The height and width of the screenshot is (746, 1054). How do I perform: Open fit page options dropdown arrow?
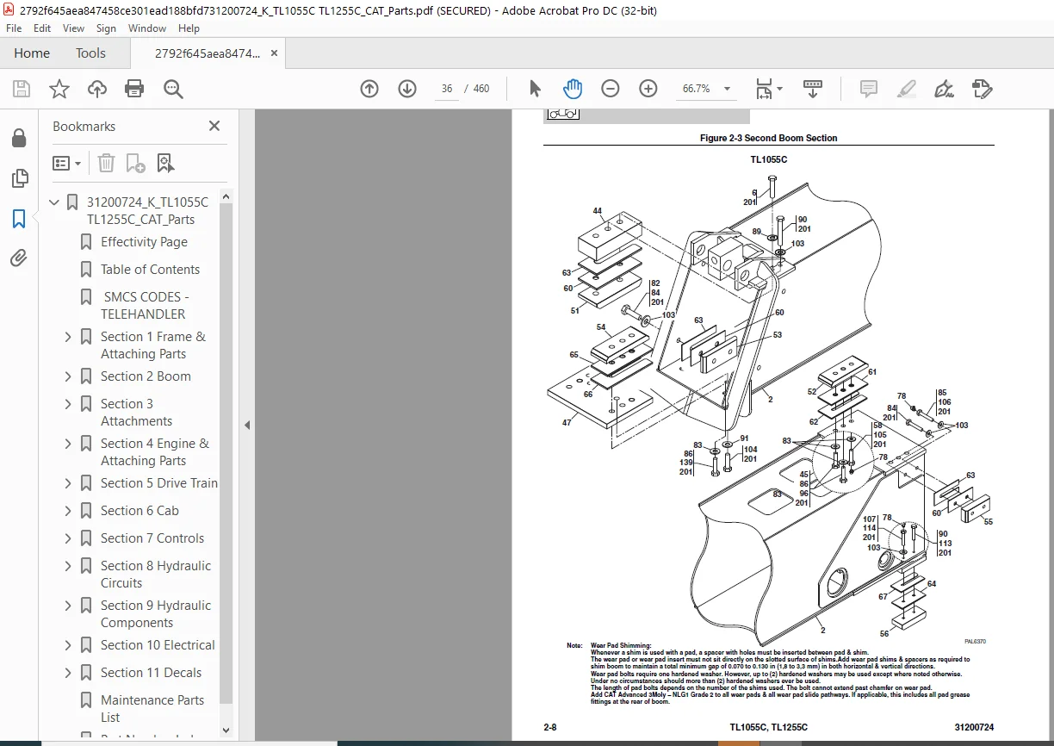780,89
